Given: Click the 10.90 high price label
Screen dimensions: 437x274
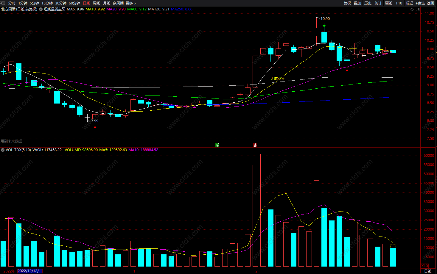Looking at the screenshot, I should [x=325, y=18].
